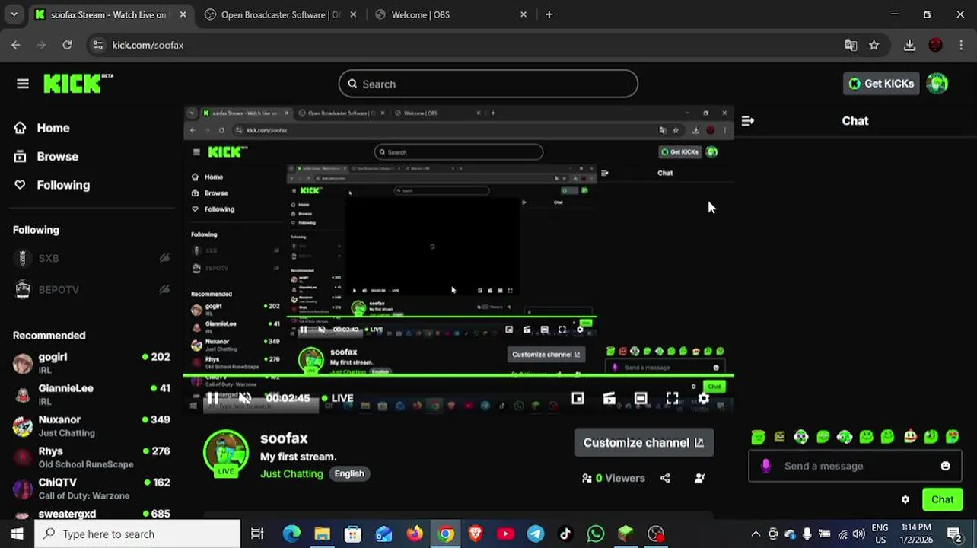Open Brave browser from taskbar

[x=476, y=534]
